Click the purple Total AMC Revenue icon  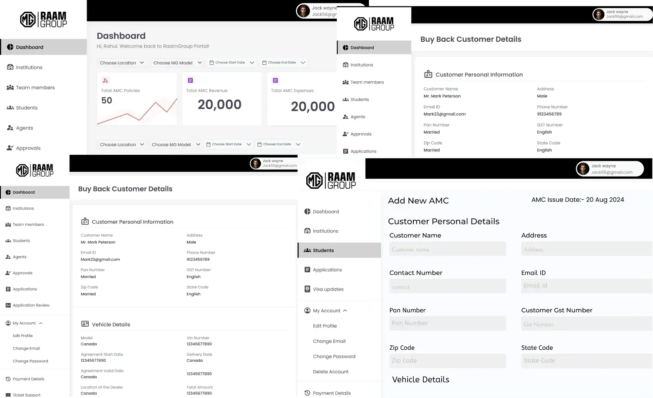pos(190,80)
